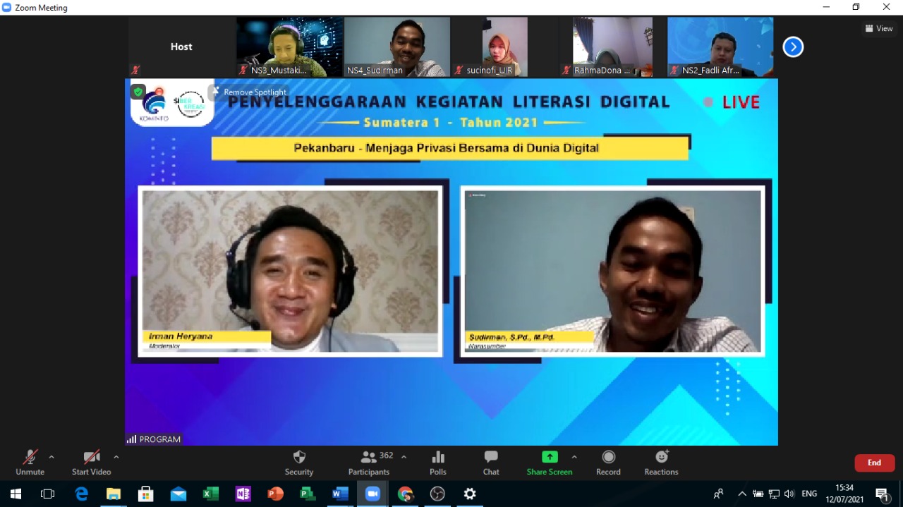This screenshot has width=903, height=507.
Task: Adjust system volume from the taskbar
Action: coord(789,494)
